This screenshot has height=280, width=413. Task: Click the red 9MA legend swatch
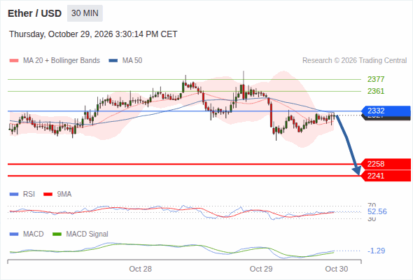pos(48,195)
